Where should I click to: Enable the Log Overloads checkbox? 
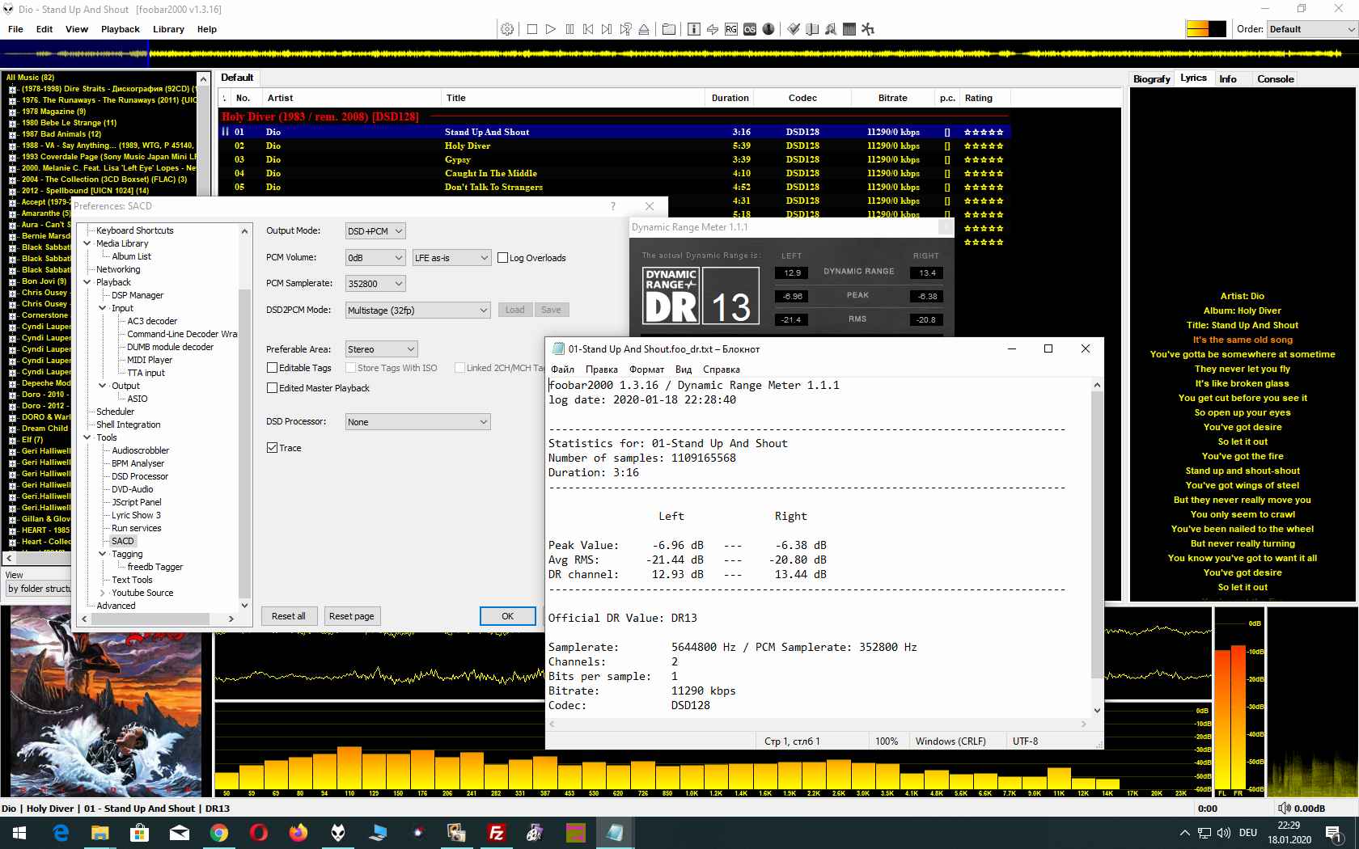[x=503, y=258]
